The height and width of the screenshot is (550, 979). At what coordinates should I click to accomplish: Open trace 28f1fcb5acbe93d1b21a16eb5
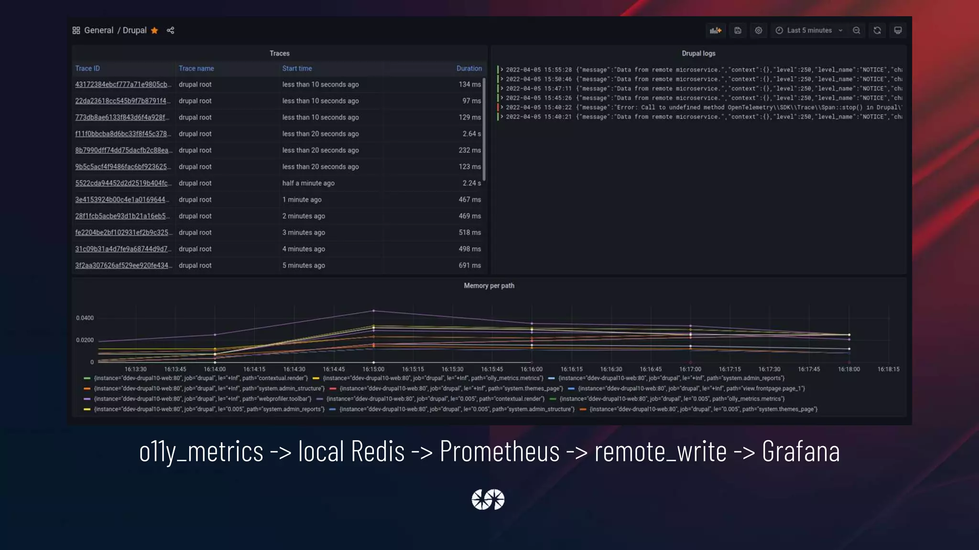(x=122, y=216)
